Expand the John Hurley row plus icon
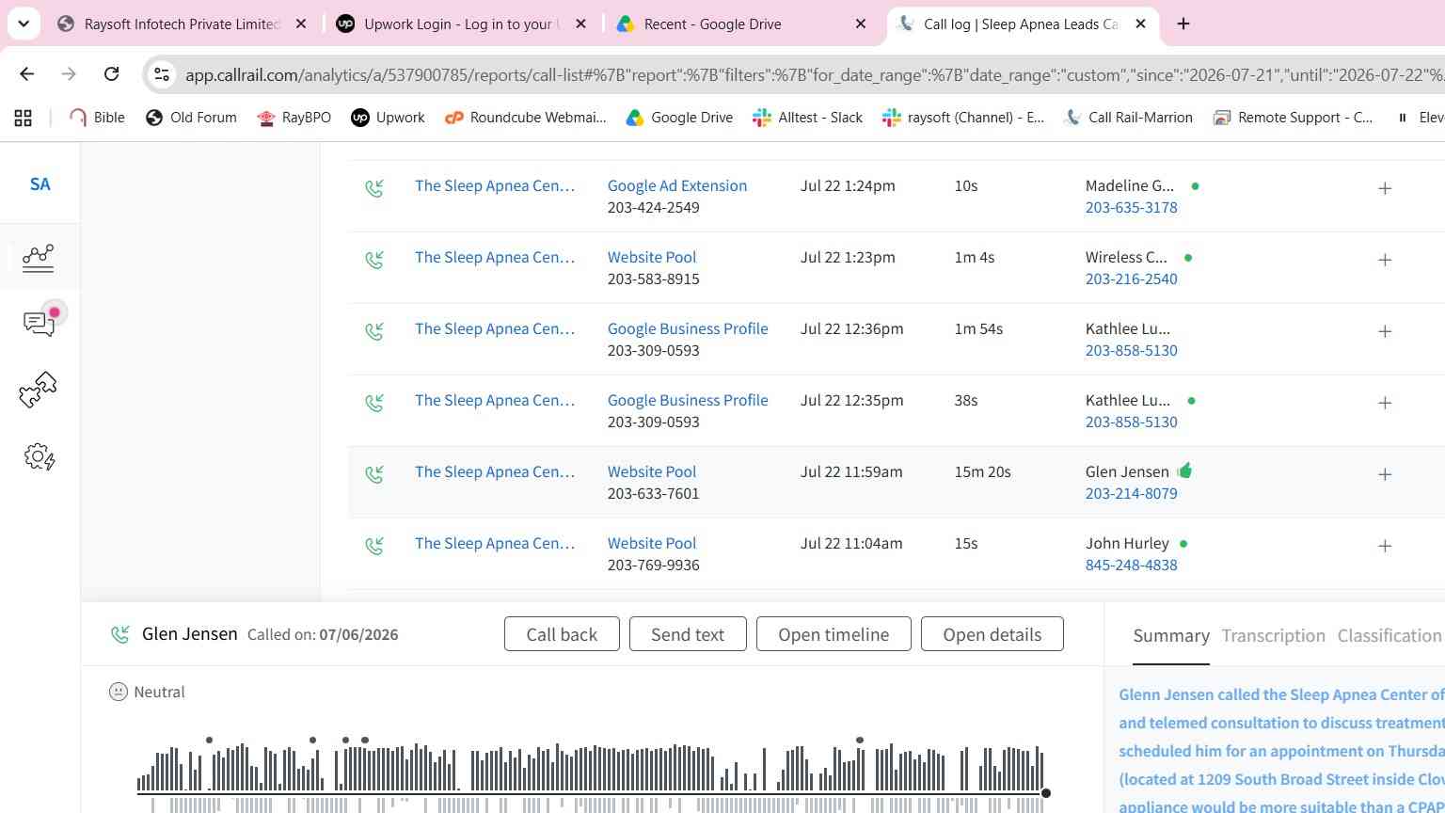 tap(1385, 547)
